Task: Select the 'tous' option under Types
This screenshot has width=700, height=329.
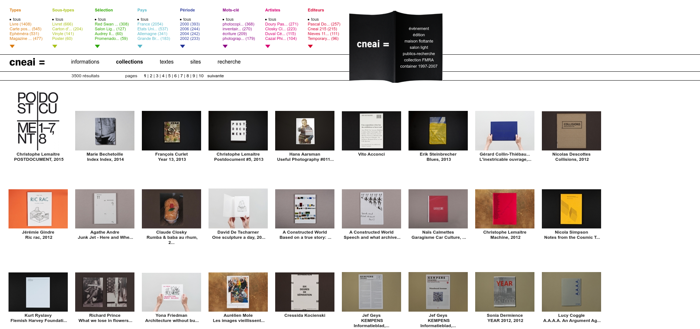Action: [17, 19]
